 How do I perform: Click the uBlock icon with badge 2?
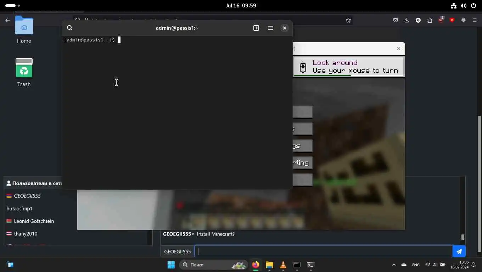point(441,19)
